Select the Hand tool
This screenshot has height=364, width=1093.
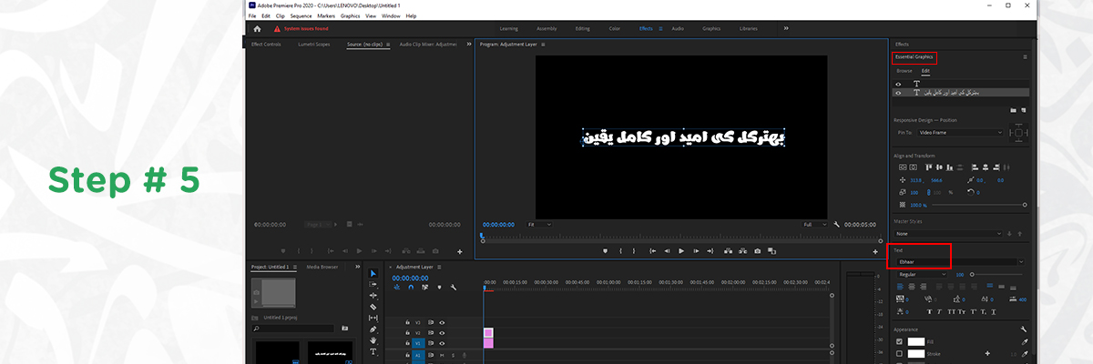tap(373, 340)
